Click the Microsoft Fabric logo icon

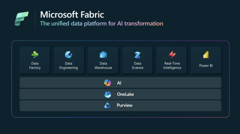(22, 18)
